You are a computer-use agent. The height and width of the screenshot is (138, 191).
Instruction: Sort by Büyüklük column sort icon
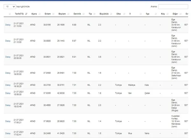point(111,14)
